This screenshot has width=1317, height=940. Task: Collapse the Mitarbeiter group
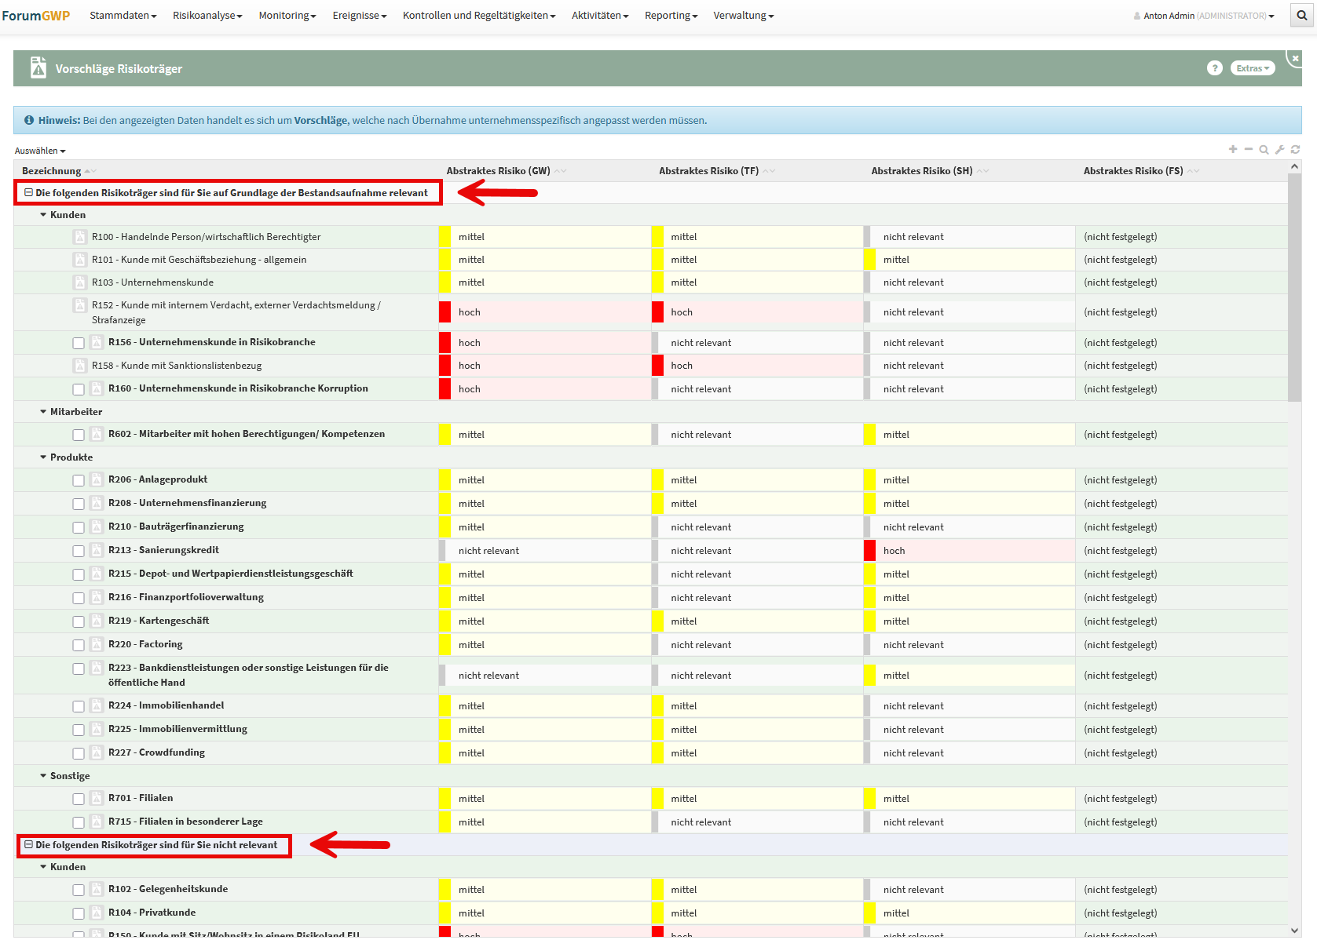[x=43, y=412]
